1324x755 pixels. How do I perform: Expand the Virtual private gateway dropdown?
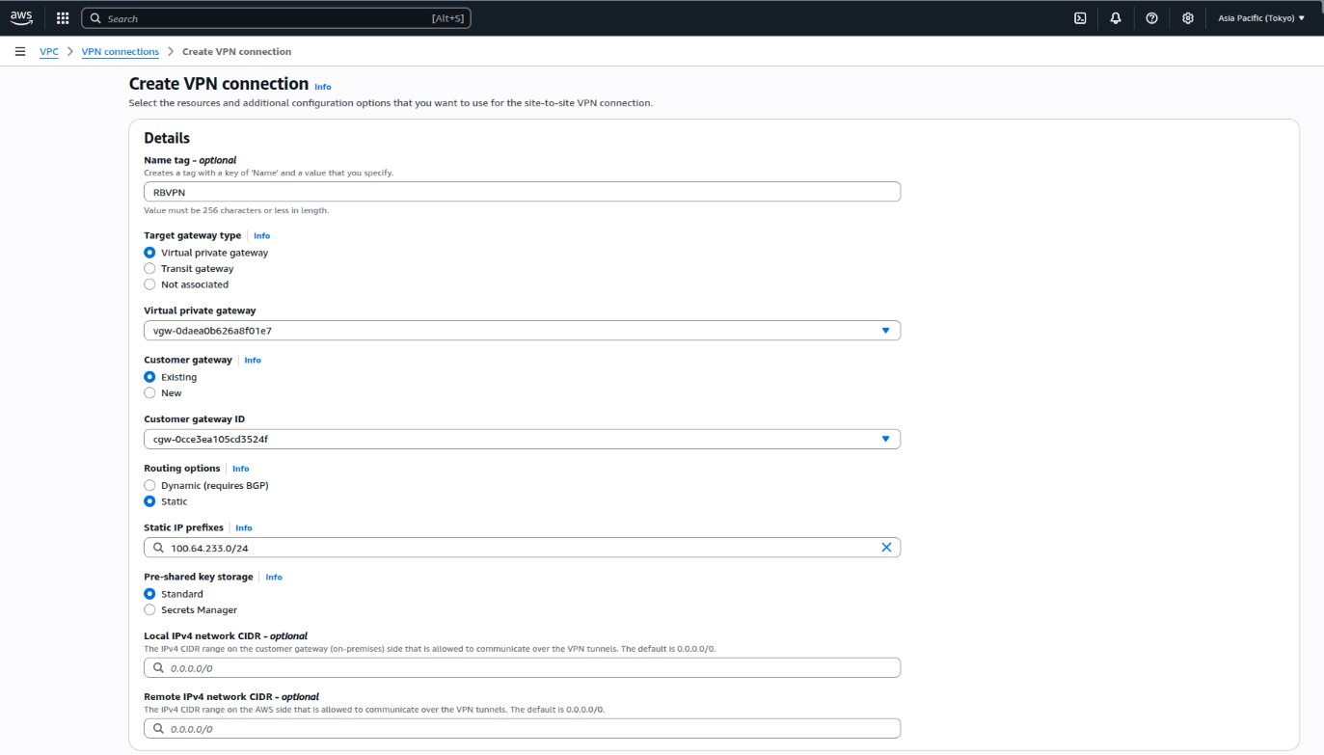point(885,331)
